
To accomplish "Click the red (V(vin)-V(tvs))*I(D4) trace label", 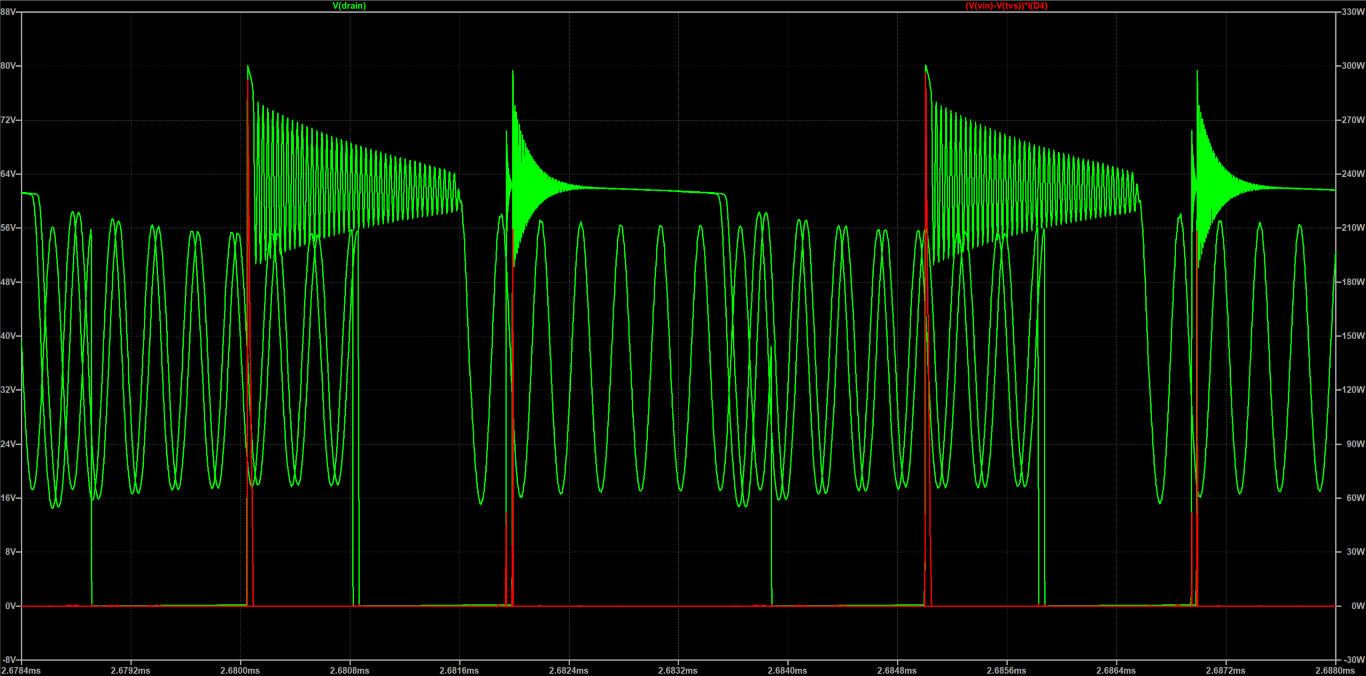I will click(1006, 6).
